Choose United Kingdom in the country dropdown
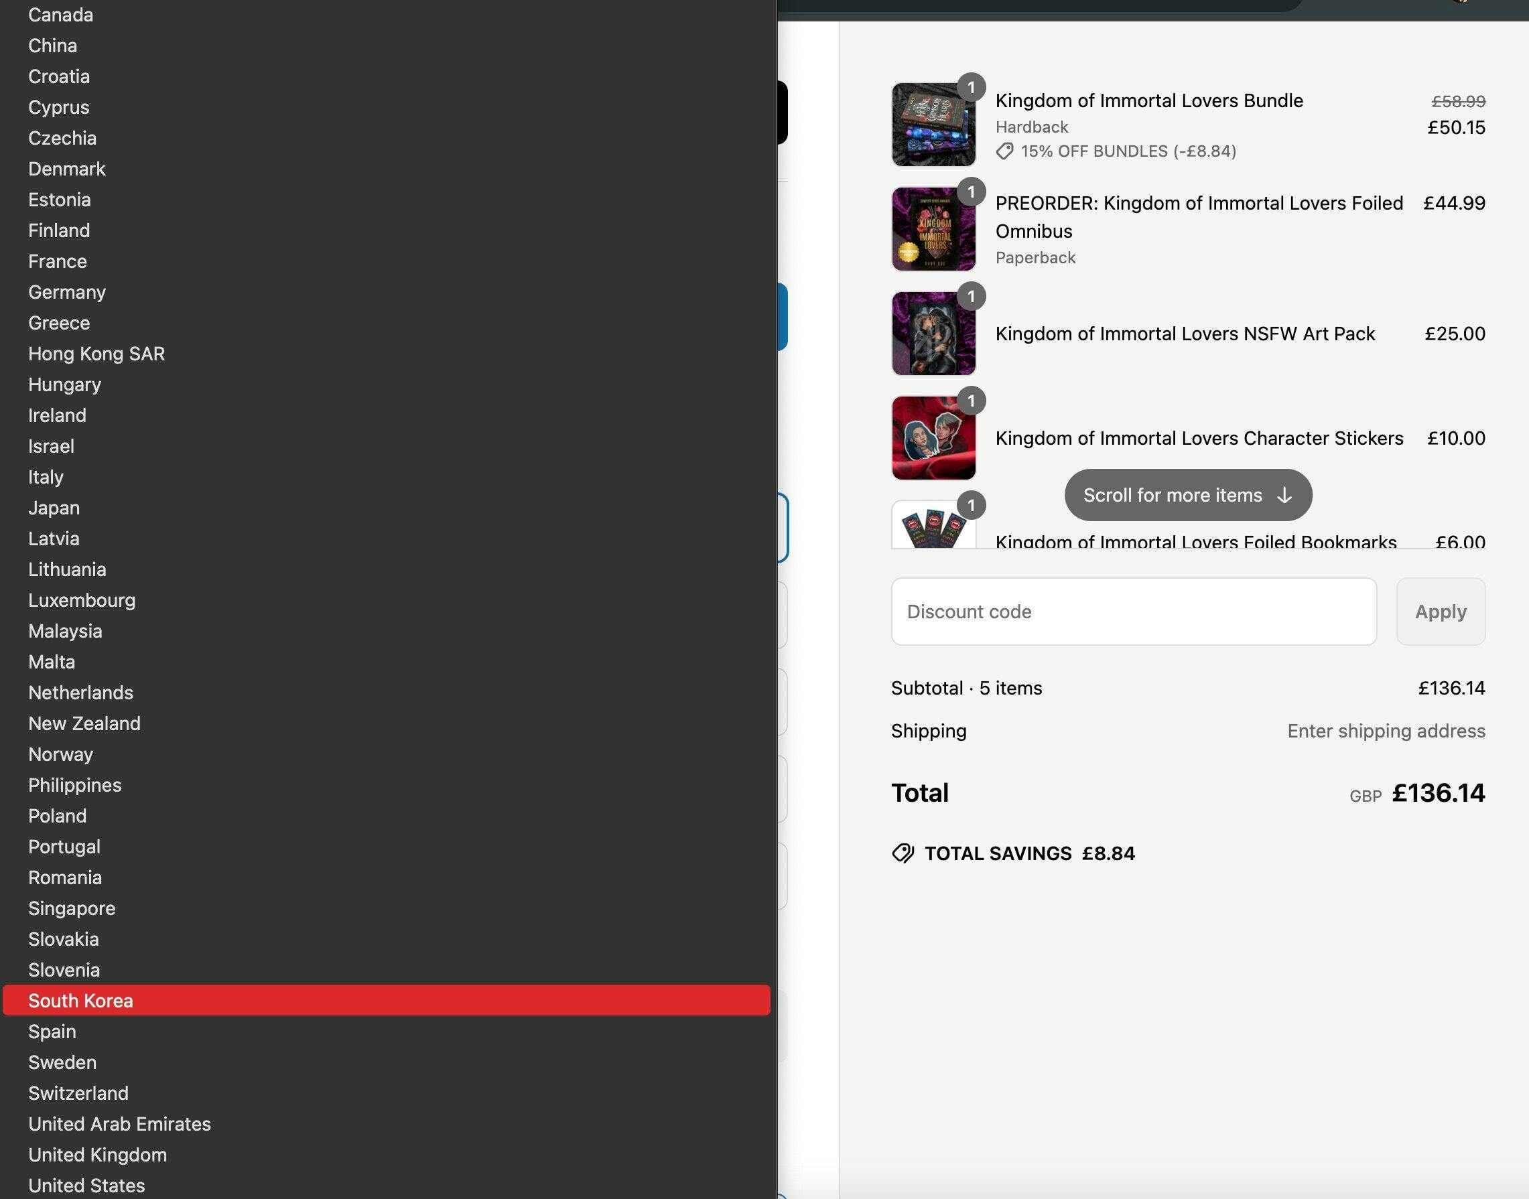Image resolution: width=1529 pixels, height=1199 pixels. point(387,1155)
